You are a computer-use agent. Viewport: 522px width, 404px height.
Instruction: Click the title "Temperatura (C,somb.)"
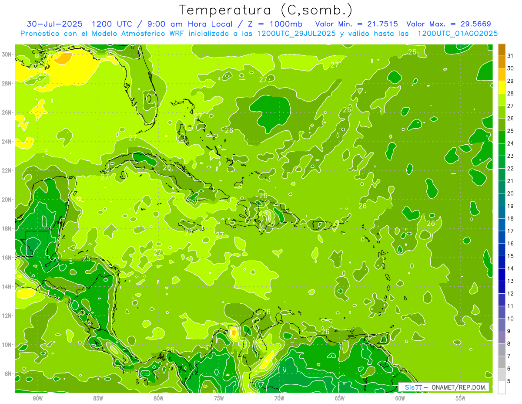tap(266, 10)
